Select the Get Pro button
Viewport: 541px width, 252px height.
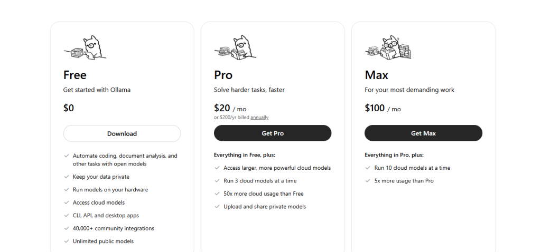[x=273, y=133]
